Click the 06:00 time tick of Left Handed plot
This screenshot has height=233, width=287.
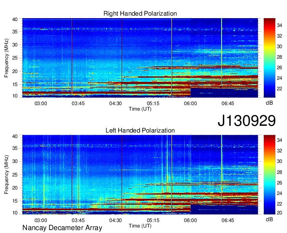pyautogui.click(x=190, y=220)
